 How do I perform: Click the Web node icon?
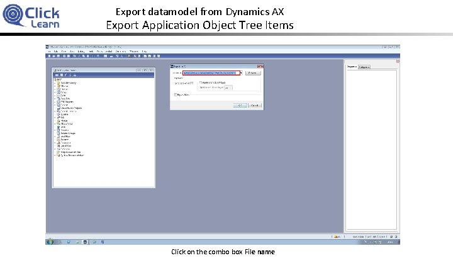click(x=59, y=127)
